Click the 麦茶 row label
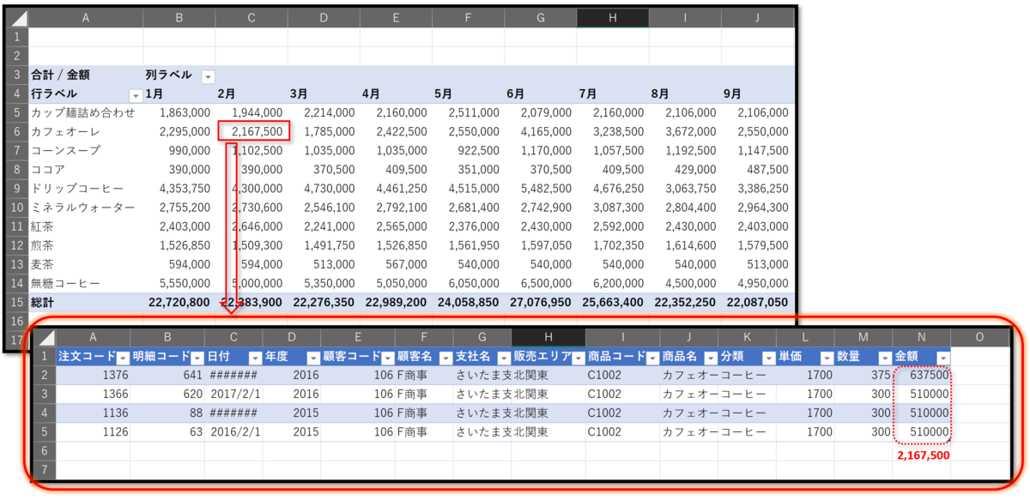Image resolution: width=1030 pixels, height=500 pixels. [x=43, y=263]
